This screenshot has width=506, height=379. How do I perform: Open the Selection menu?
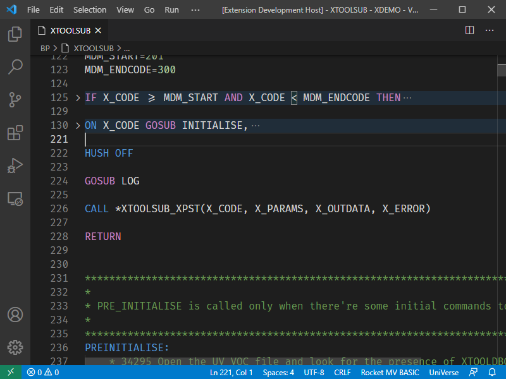(90, 9)
